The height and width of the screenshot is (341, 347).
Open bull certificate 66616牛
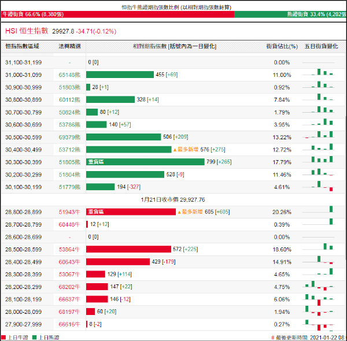tap(69, 324)
